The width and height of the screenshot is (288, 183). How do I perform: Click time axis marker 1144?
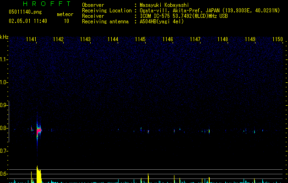113,39
